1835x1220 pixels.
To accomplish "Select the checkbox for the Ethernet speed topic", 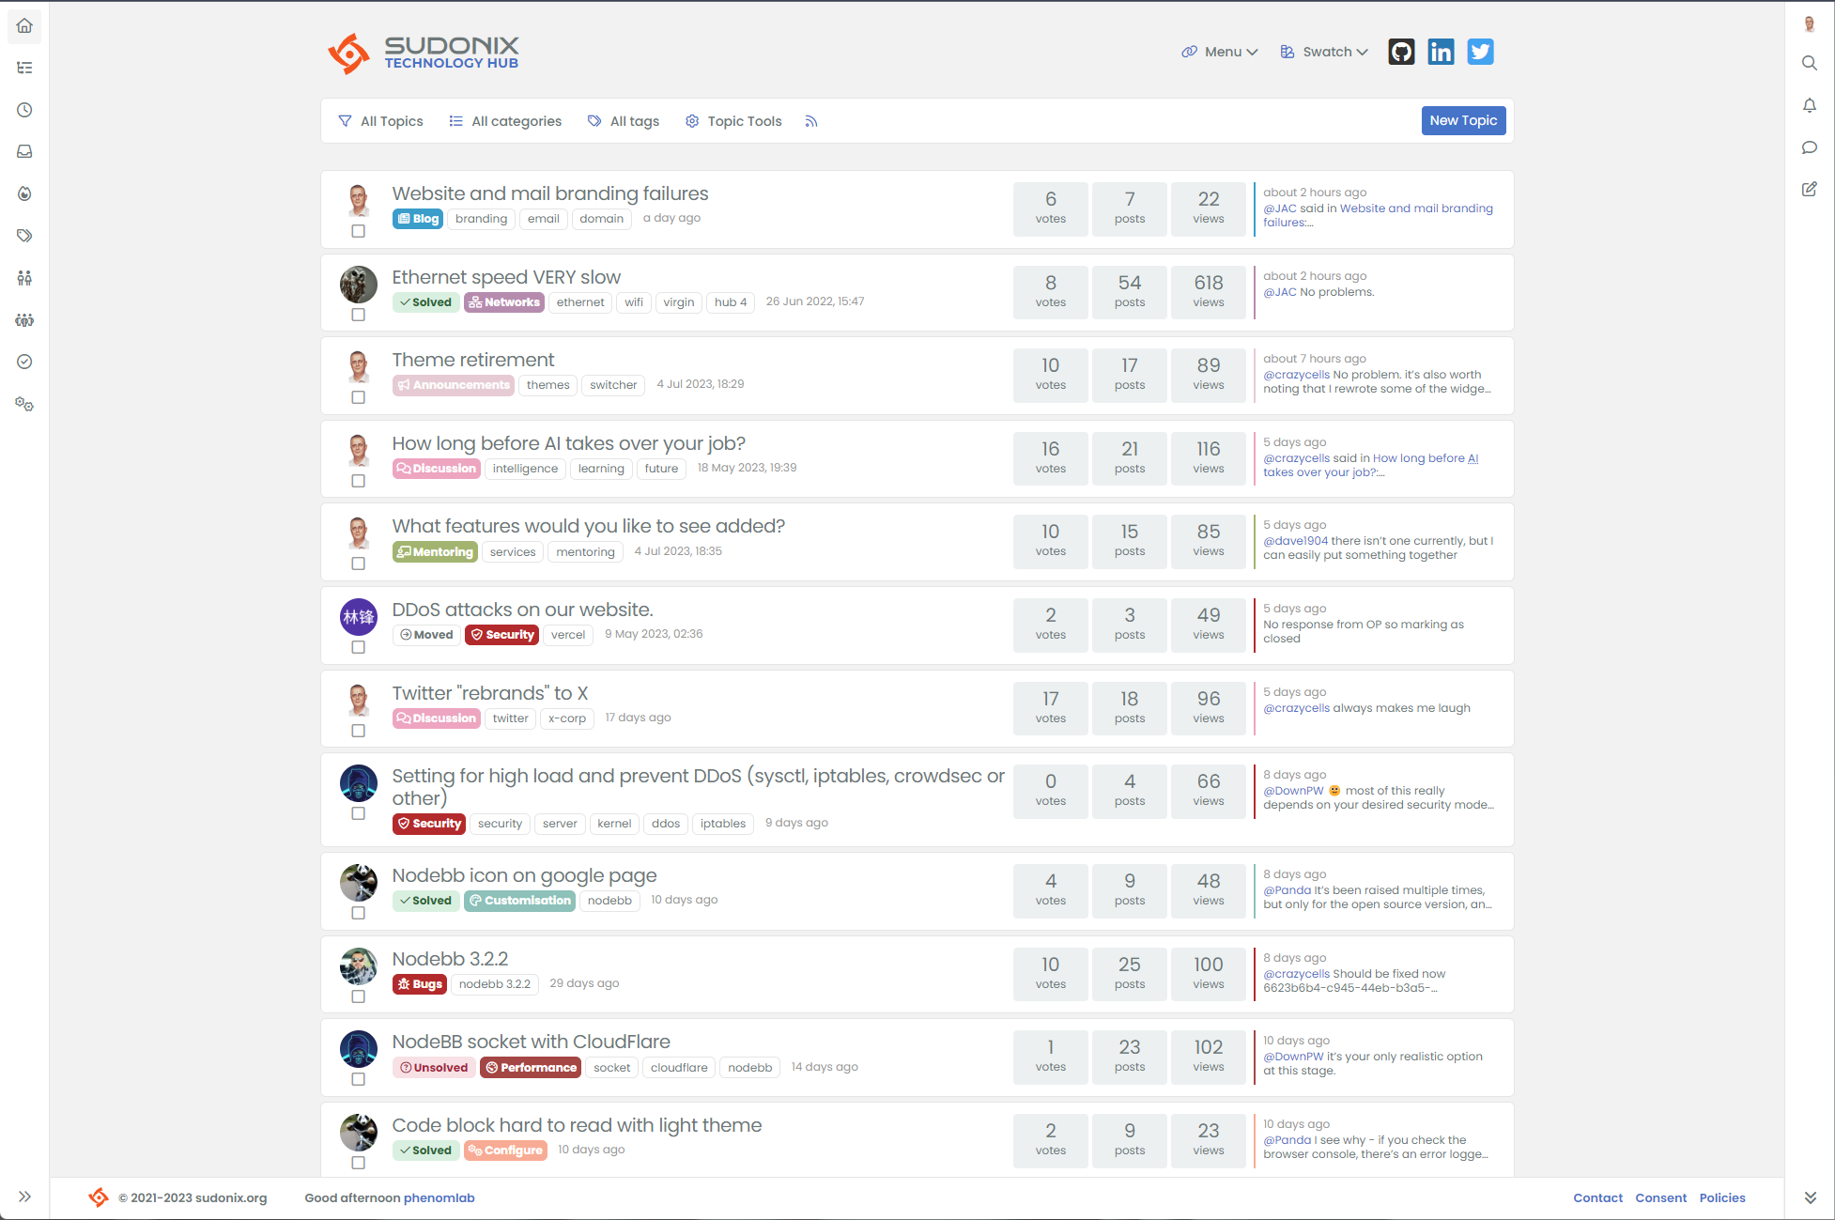I will (359, 315).
